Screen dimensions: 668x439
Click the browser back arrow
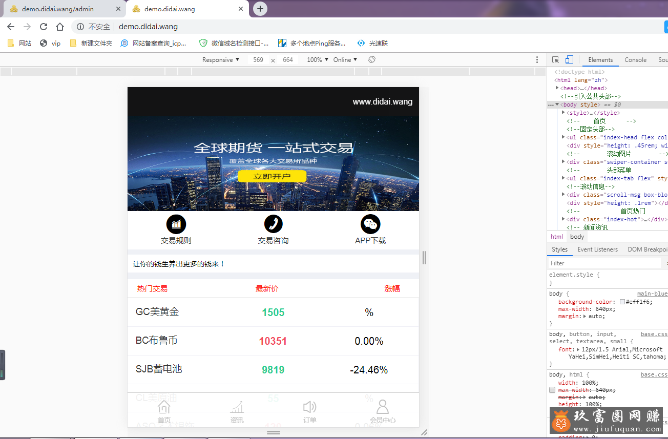click(11, 27)
